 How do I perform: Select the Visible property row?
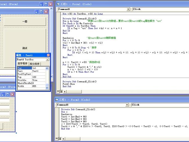coord(31,80)
